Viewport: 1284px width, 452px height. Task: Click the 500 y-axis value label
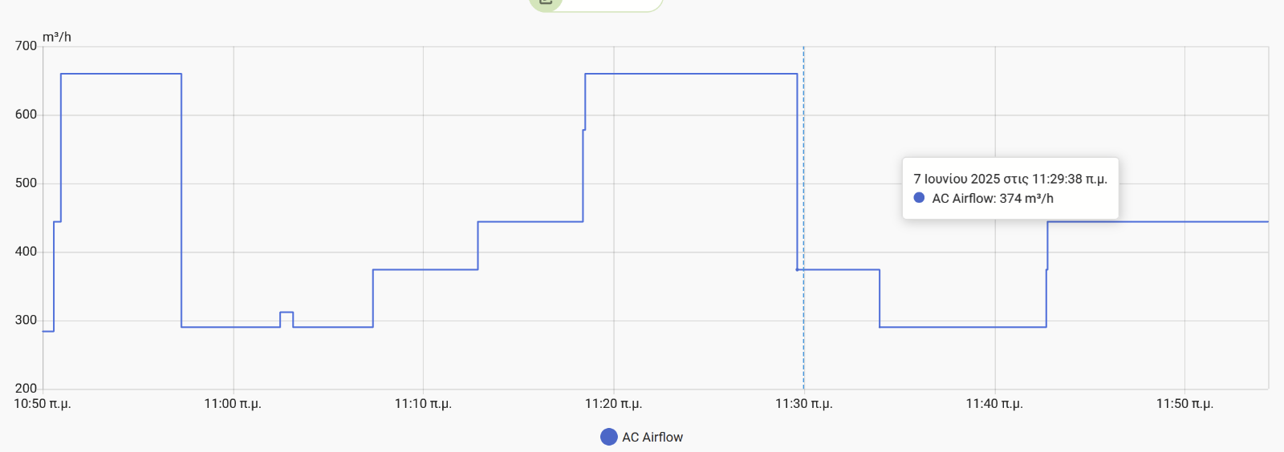point(26,183)
